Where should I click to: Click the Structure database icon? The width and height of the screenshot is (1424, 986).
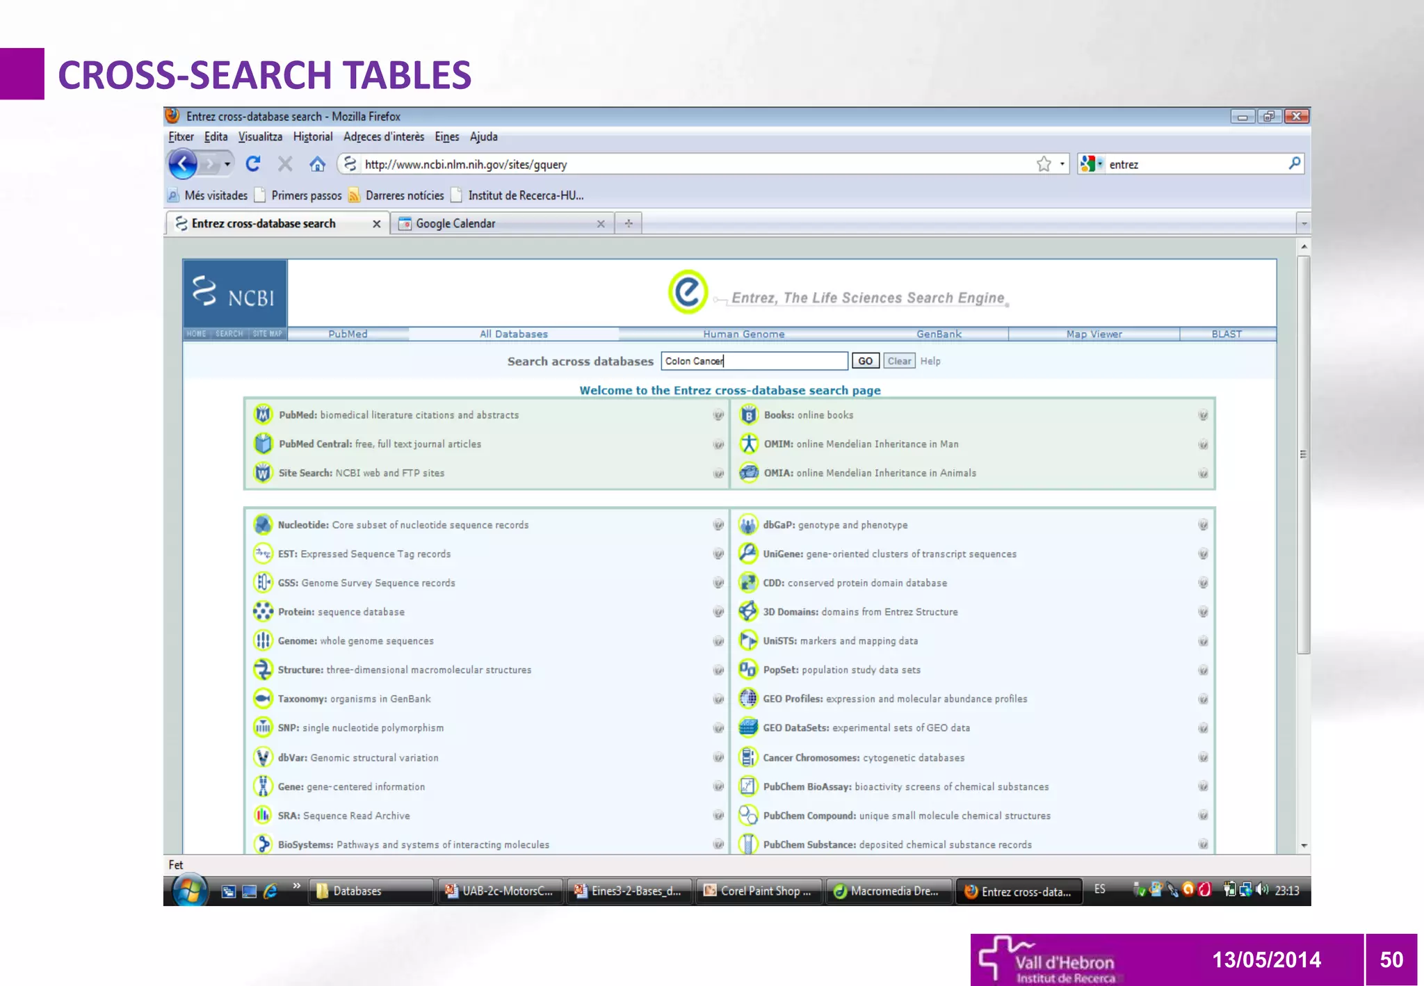point(262,670)
